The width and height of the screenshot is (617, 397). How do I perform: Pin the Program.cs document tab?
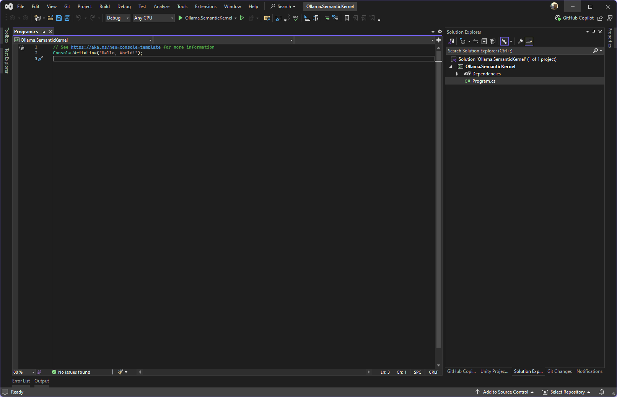click(x=44, y=32)
